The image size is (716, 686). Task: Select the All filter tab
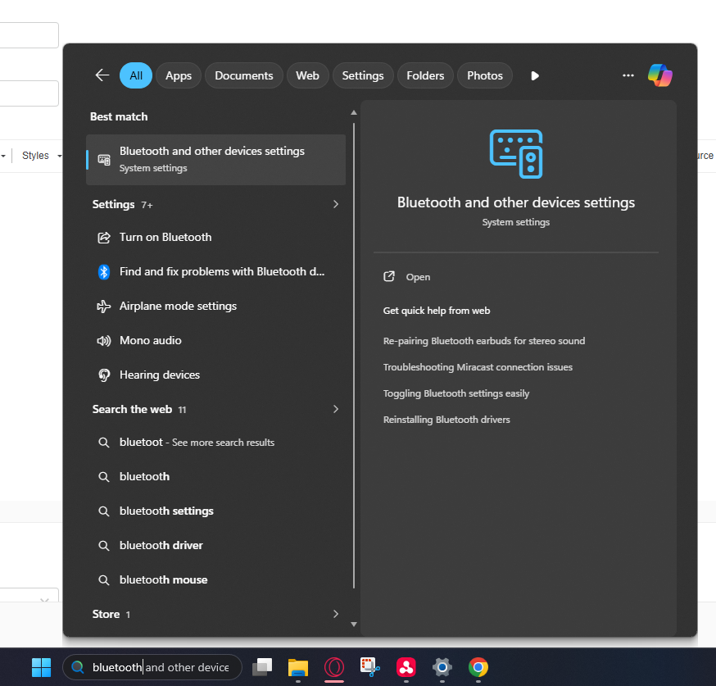pyautogui.click(x=136, y=75)
